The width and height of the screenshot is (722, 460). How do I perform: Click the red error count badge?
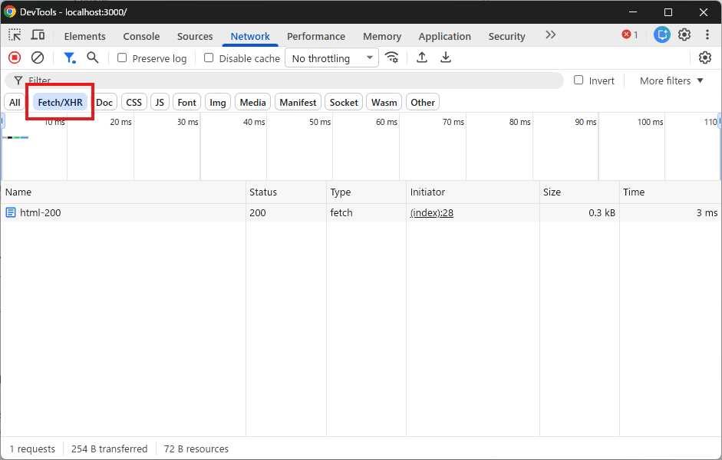630,35
